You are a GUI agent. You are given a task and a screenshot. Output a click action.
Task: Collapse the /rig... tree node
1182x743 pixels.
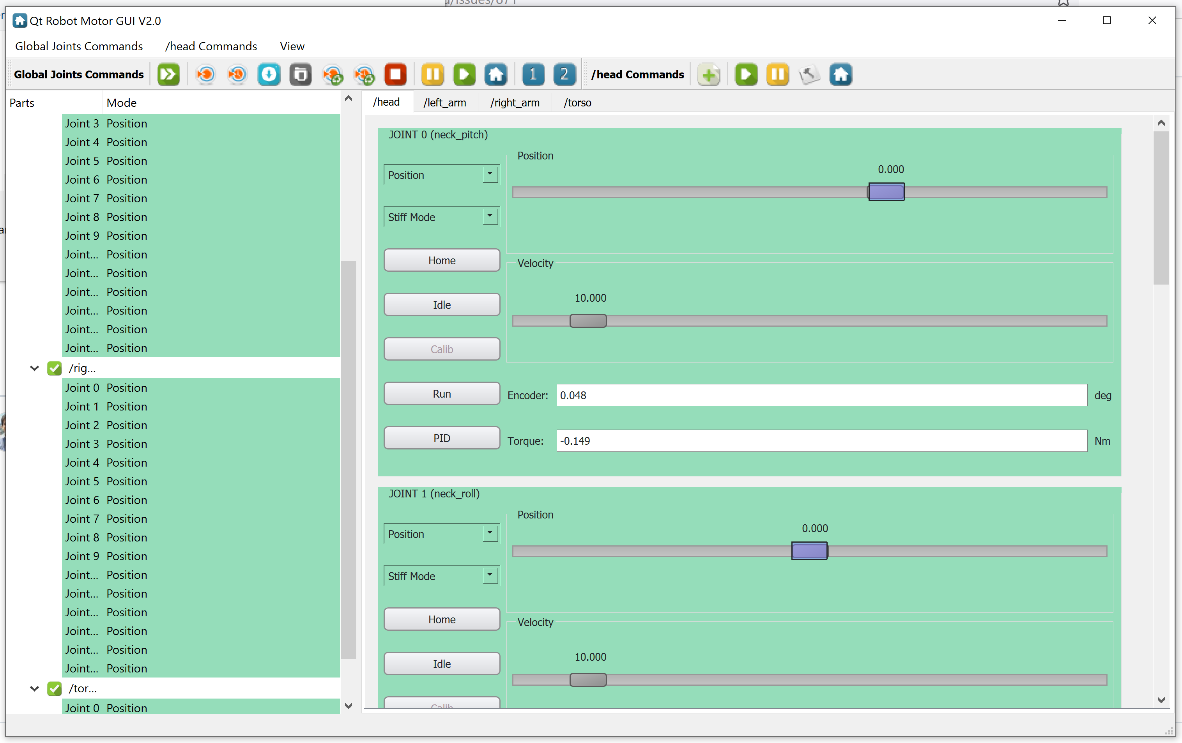tap(34, 368)
